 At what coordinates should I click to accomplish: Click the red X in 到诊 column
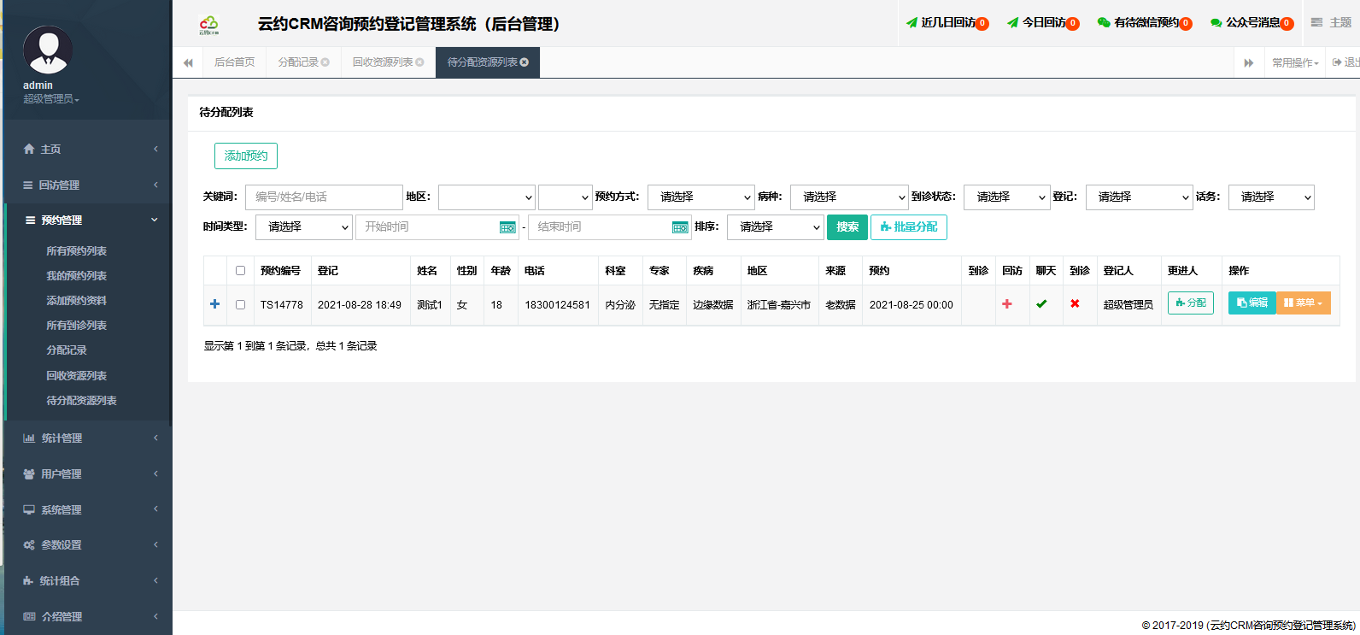[x=1075, y=304]
